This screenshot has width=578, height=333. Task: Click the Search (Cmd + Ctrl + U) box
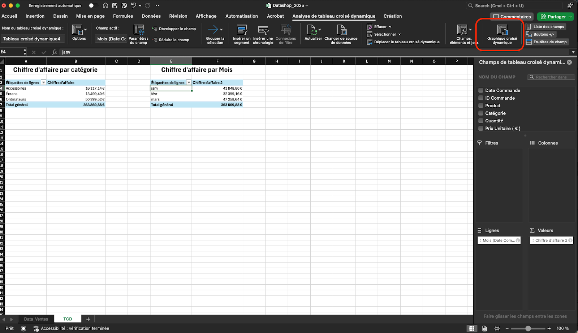coord(514,5)
